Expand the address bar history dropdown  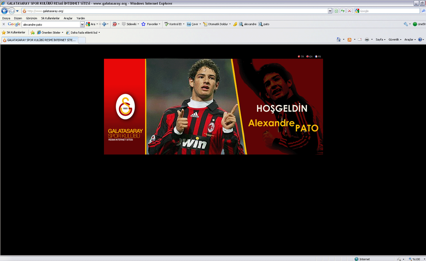[330, 11]
